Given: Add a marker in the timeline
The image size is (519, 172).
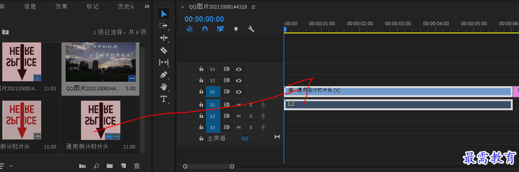Looking at the screenshot, I should (236, 29).
